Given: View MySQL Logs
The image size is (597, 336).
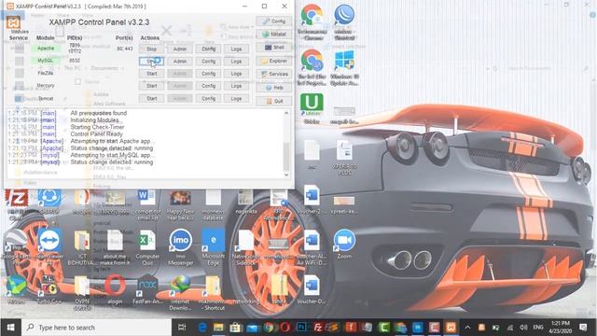Looking at the screenshot, I should click(x=236, y=61).
